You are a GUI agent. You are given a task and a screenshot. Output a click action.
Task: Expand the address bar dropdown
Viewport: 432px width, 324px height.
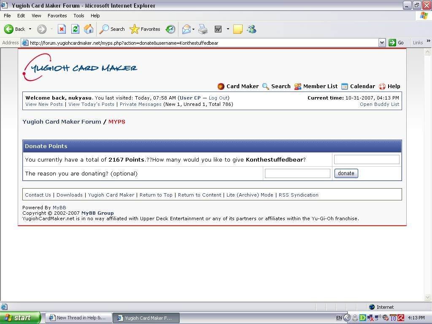click(x=382, y=43)
